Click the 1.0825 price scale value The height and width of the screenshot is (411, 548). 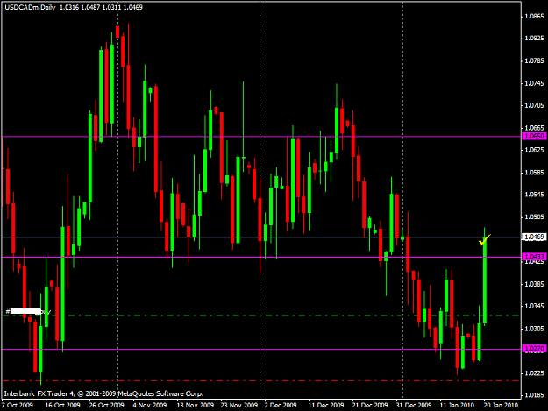(x=535, y=39)
